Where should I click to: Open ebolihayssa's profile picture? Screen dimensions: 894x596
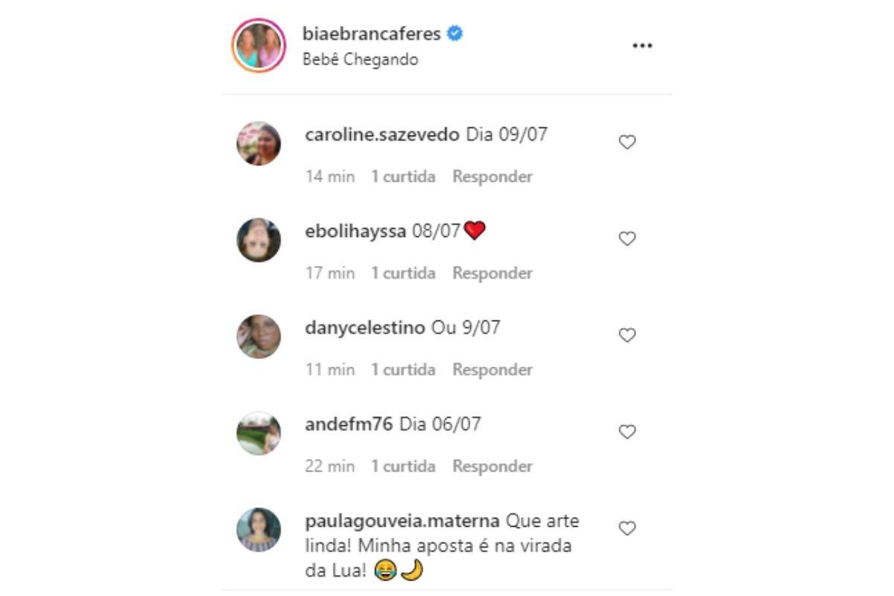259,240
